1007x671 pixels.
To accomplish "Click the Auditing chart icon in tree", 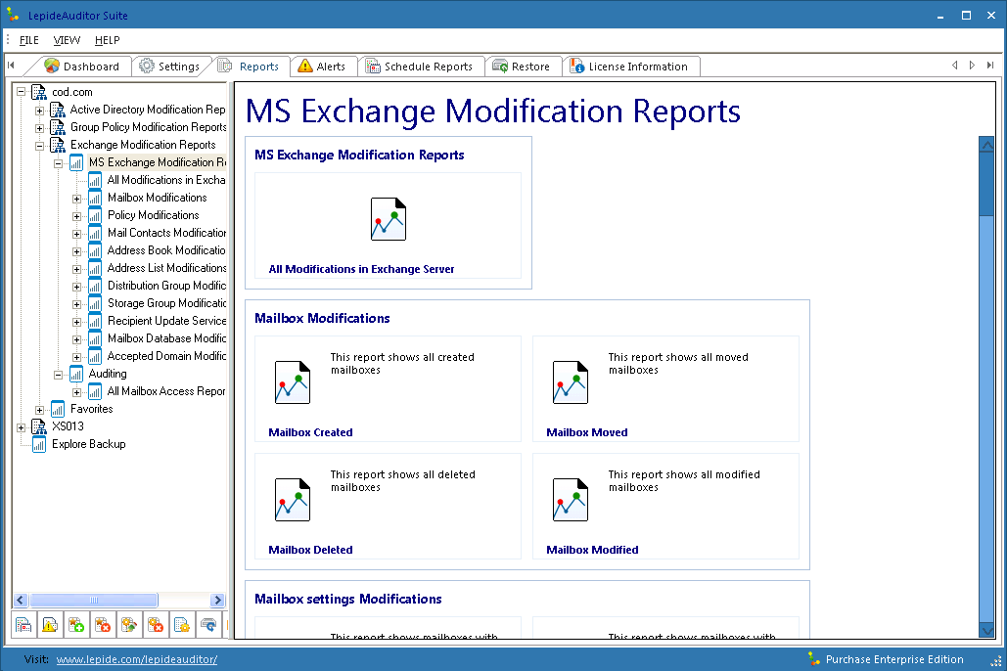I will [x=75, y=374].
